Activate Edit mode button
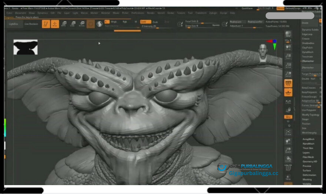 46,24
